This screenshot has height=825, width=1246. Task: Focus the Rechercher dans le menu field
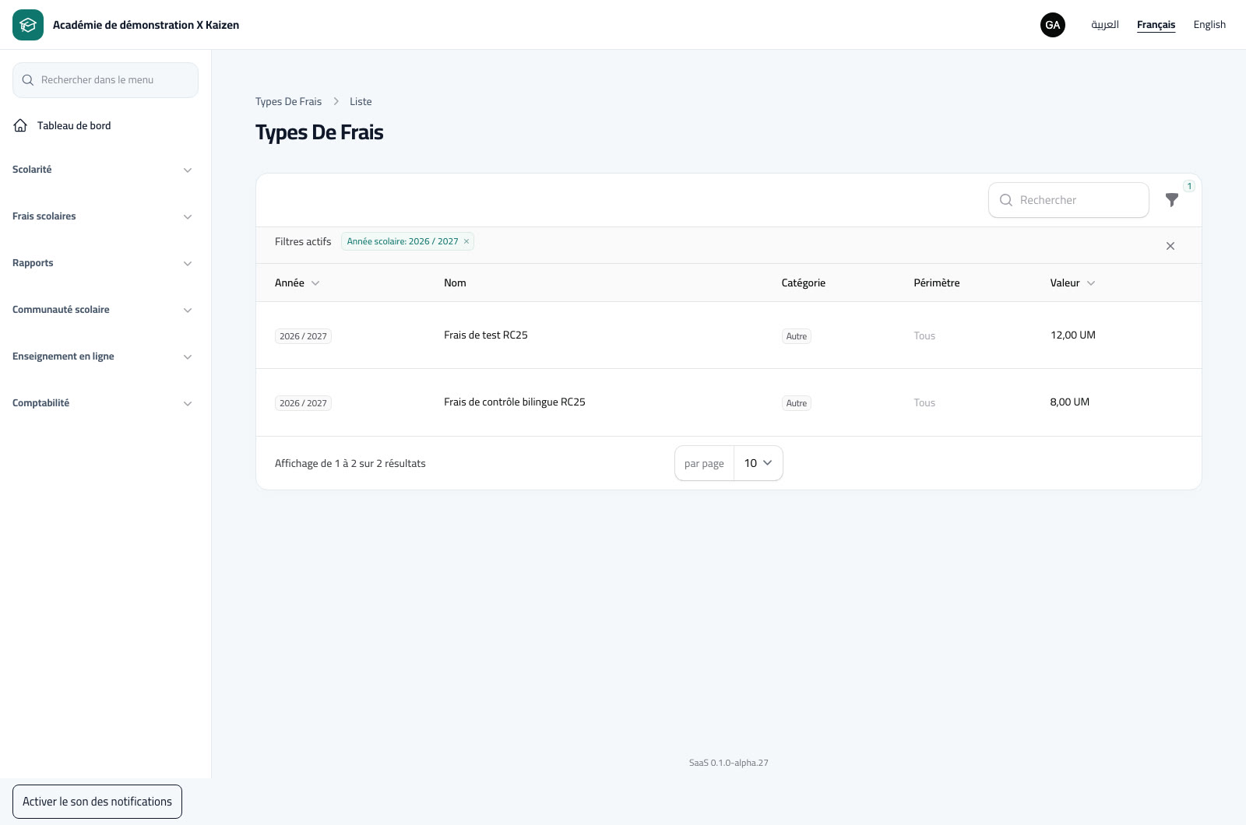[x=105, y=80]
